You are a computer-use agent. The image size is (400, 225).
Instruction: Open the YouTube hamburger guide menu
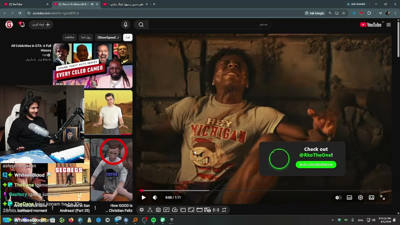(x=389, y=25)
